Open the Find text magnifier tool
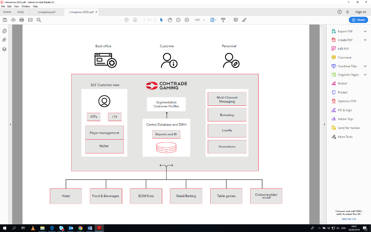 39,20
